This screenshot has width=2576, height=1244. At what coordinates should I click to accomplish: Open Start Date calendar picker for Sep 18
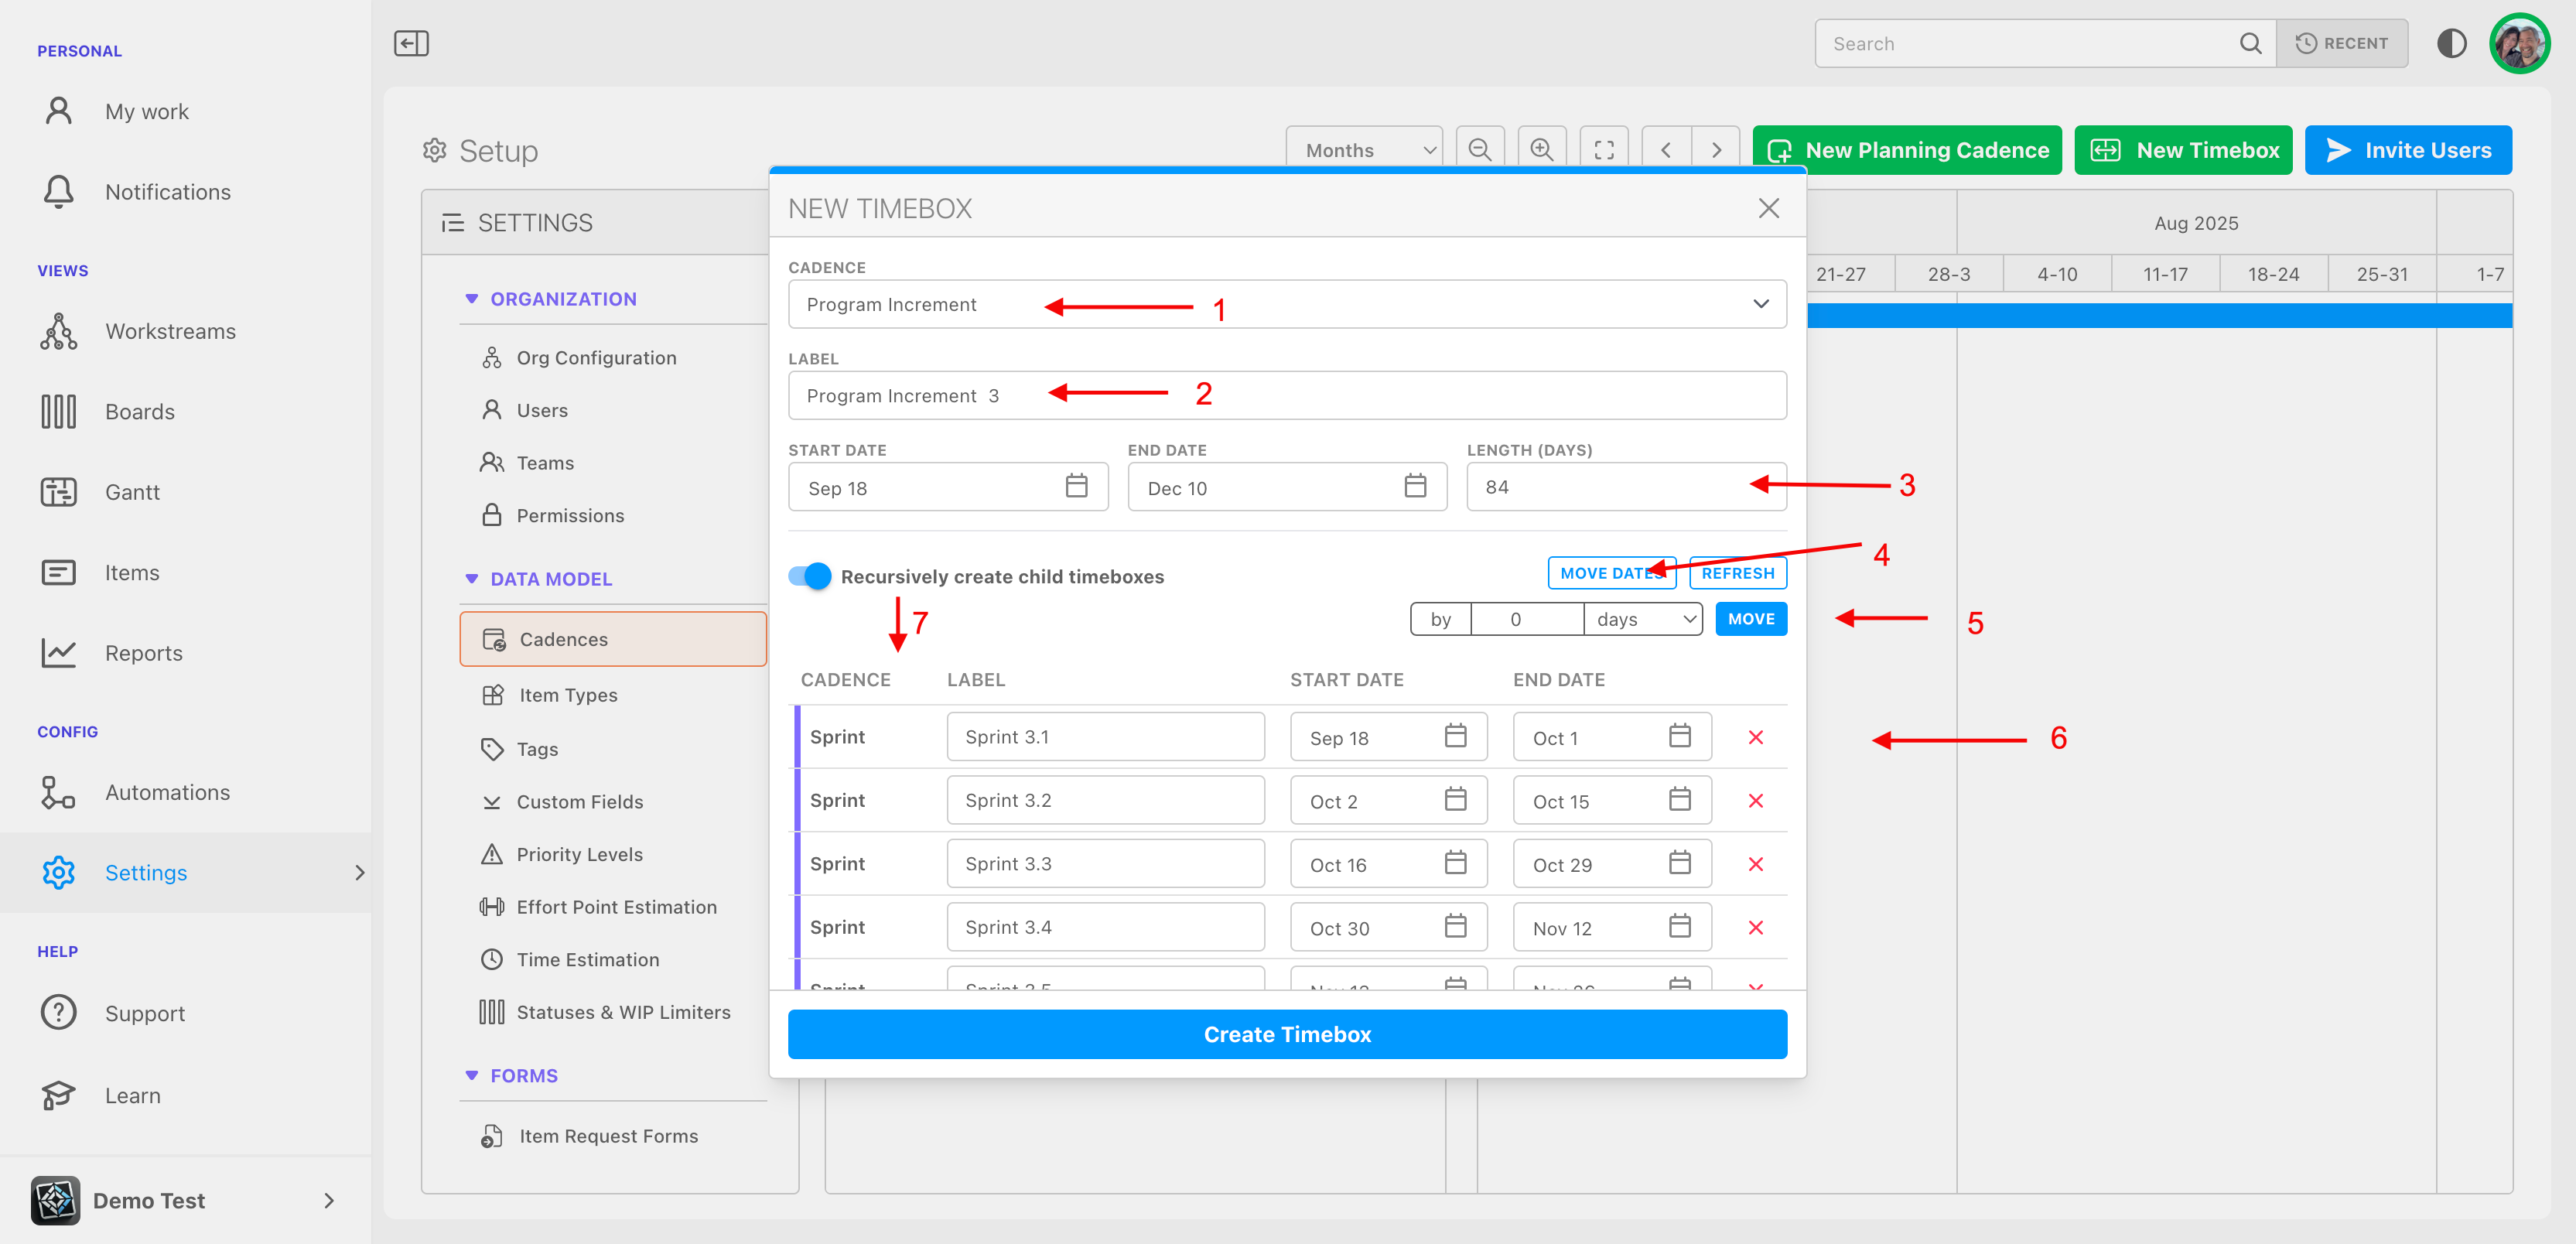1076,486
